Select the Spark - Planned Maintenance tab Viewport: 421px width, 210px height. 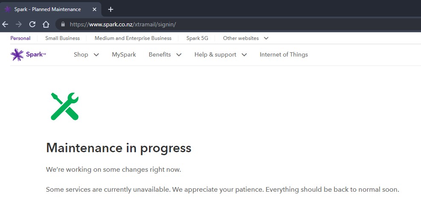point(51,9)
